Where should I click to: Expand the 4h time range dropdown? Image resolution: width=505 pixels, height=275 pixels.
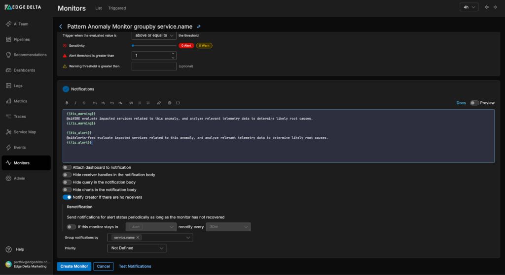(468, 7)
